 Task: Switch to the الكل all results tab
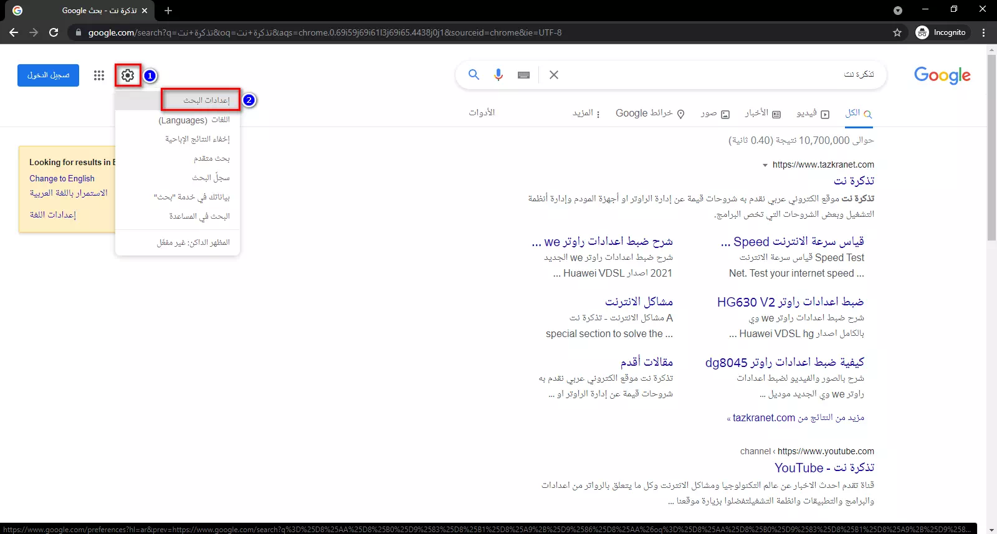859,113
